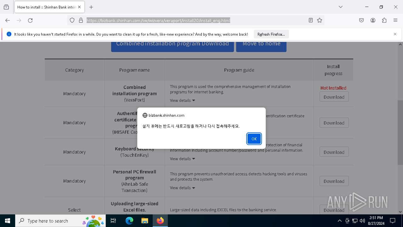
Task: Click the URL address field
Action: (195, 20)
